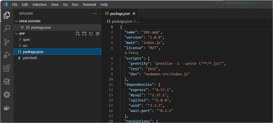Click the "jest" test script value
Image resolution: width=273 pixels, height=123 pixels.
click(152, 69)
